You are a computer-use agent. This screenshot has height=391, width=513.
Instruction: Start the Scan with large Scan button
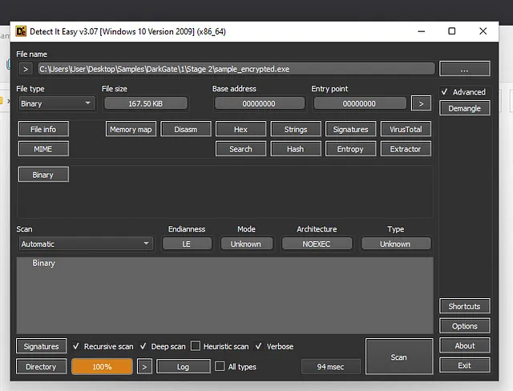(399, 357)
